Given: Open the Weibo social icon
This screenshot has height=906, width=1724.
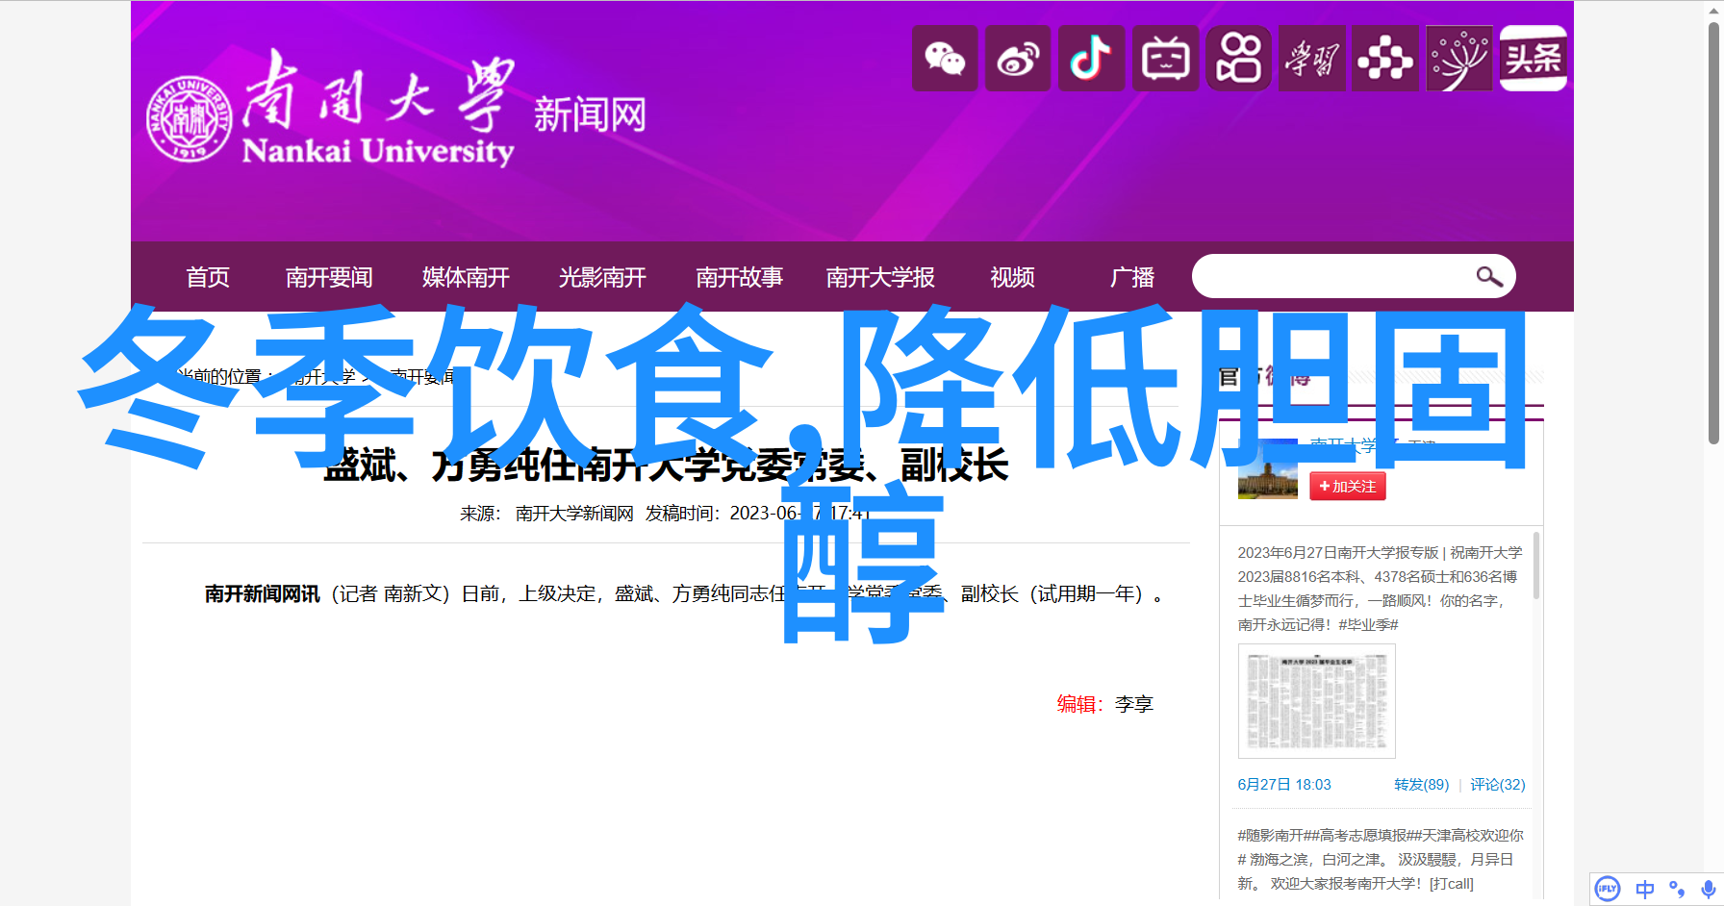Looking at the screenshot, I should coord(1018,60).
